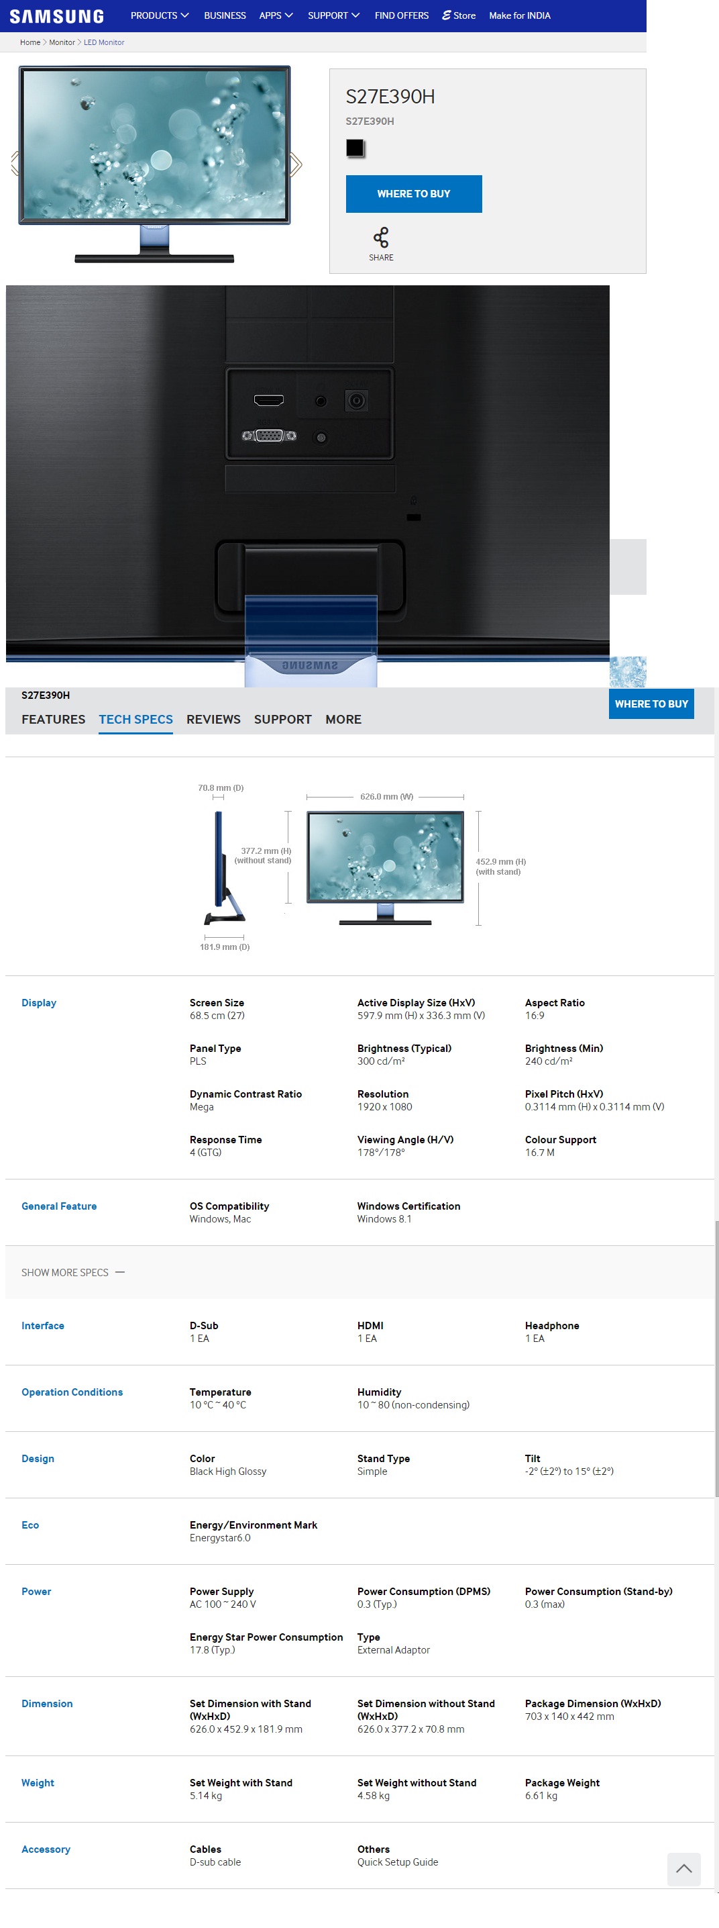This screenshot has height=1928, width=719.
Task: Click the Samsung logo
Action: tap(57, 17)
